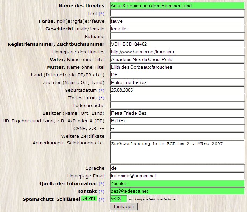
Task: Select the Homepage Email field
Action: coord(177,176)
